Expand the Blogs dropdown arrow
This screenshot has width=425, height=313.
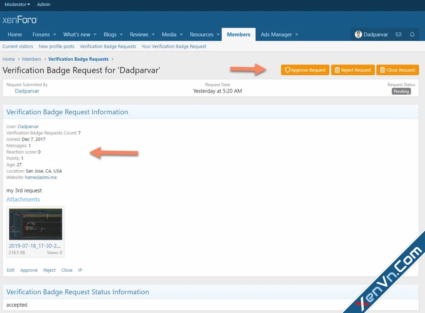click(x=121, y=35)
